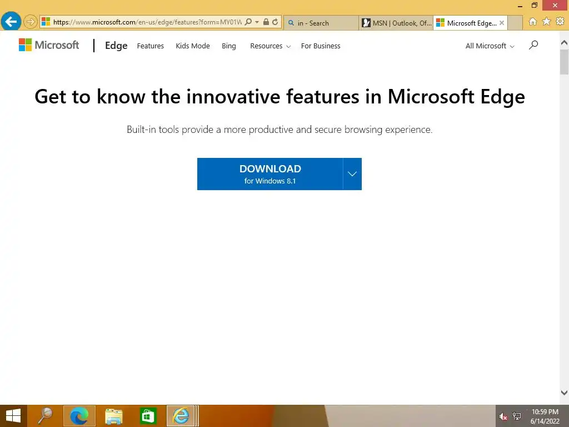
Task: Click the search magnifier in address bar
Action: [x=248, y=22]
